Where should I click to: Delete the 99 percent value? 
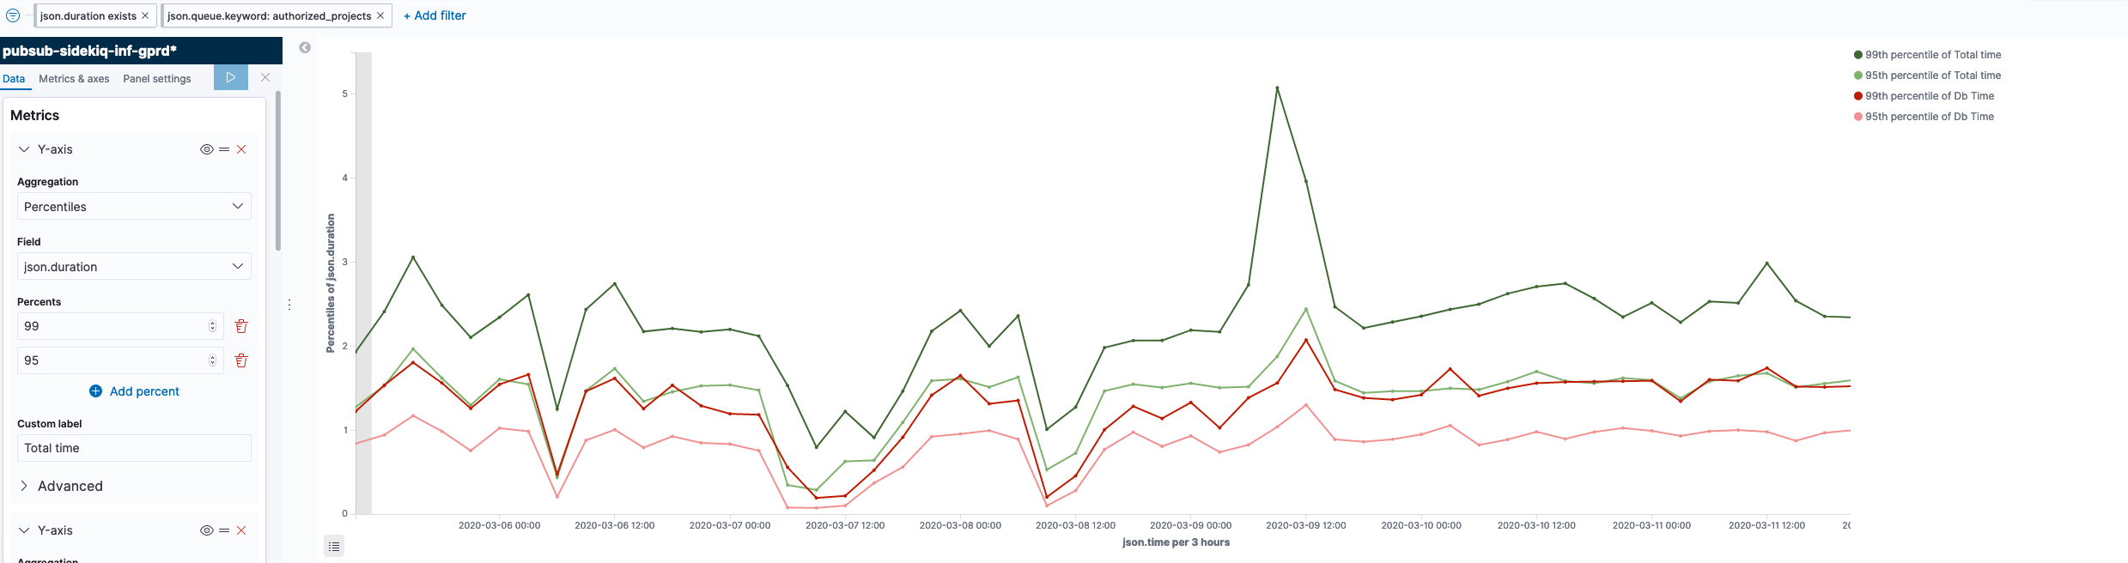pyautogui.click(x=241, y=326)
